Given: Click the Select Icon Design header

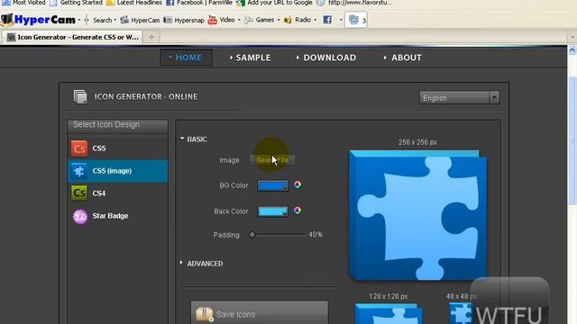Looking at the screenshot, I should pyautogui.click(x=118, y=125).
